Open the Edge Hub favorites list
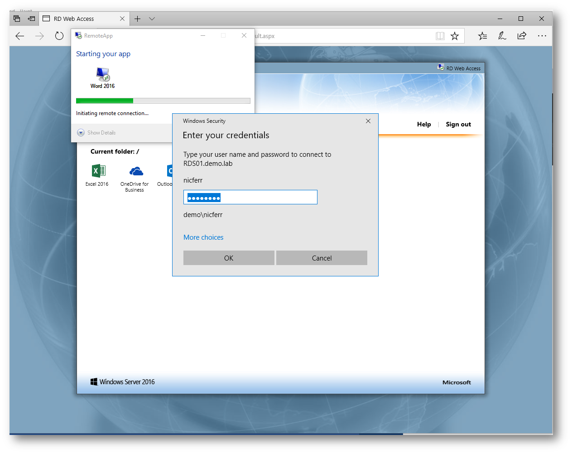 [482, 36]
